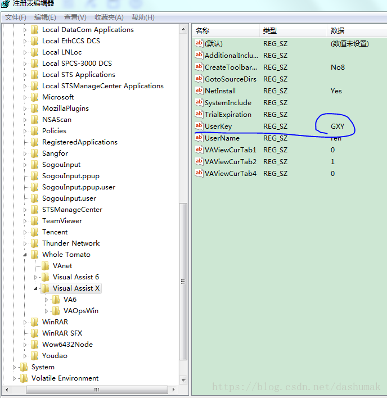Select the Local SPCS-3000 DCS key
Image resolution: width=387 pixels, height=398 pixels.
(77, 64)
